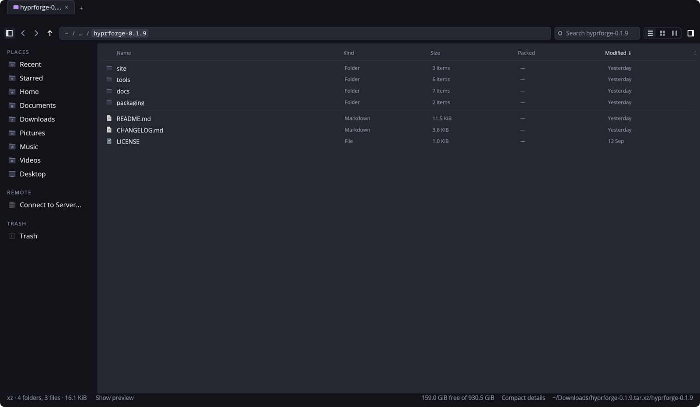
Task: Toggle the right preview pane icon
Action: (x=691, y=33)
